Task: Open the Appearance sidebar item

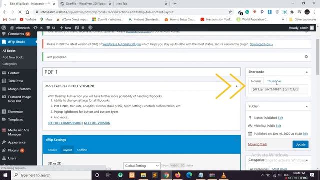Action: (x=17, y=142)
